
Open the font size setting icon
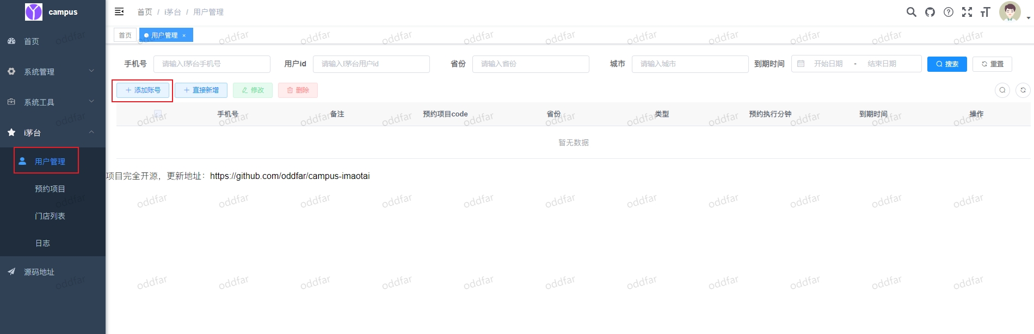coord(985,12)
